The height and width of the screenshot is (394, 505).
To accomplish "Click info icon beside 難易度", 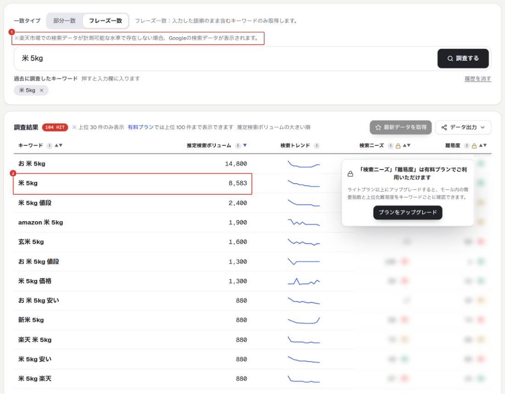I will click(x=466, y=146).
